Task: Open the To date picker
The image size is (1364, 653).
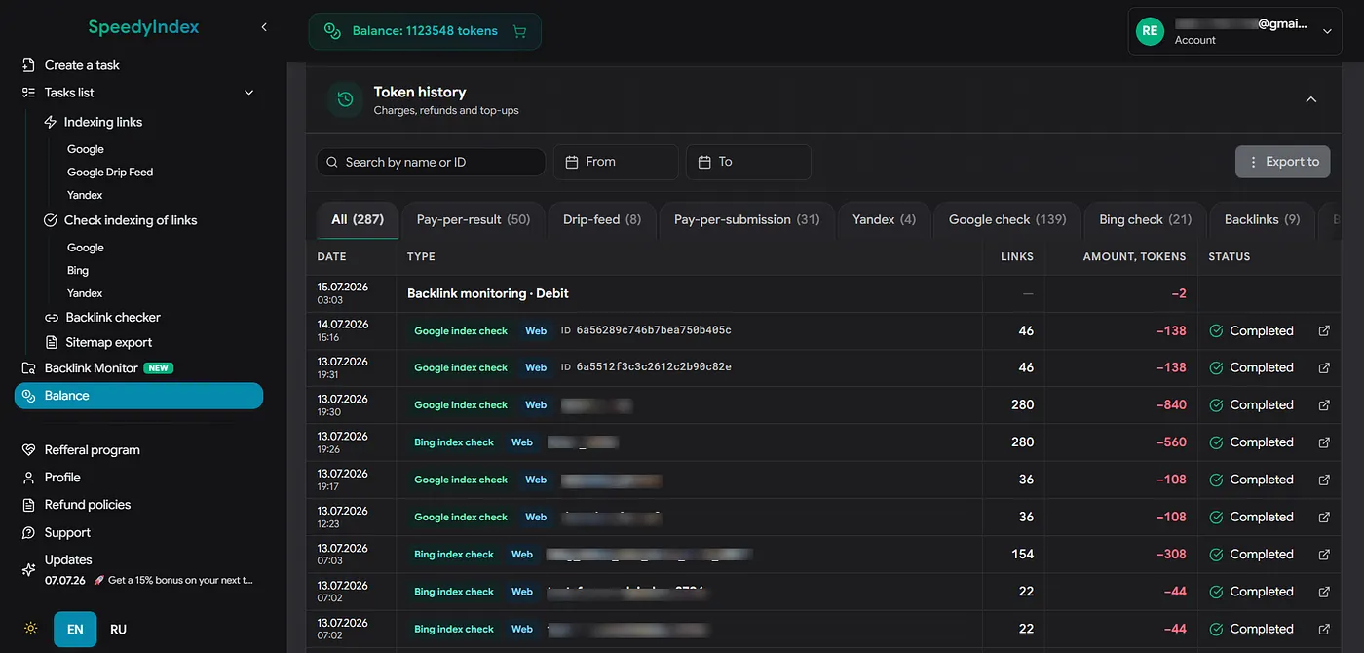Action: click(x=748, y=162)
